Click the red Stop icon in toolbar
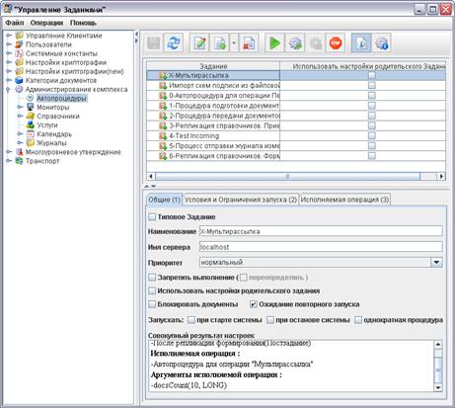455x408 pixels. 336,43
